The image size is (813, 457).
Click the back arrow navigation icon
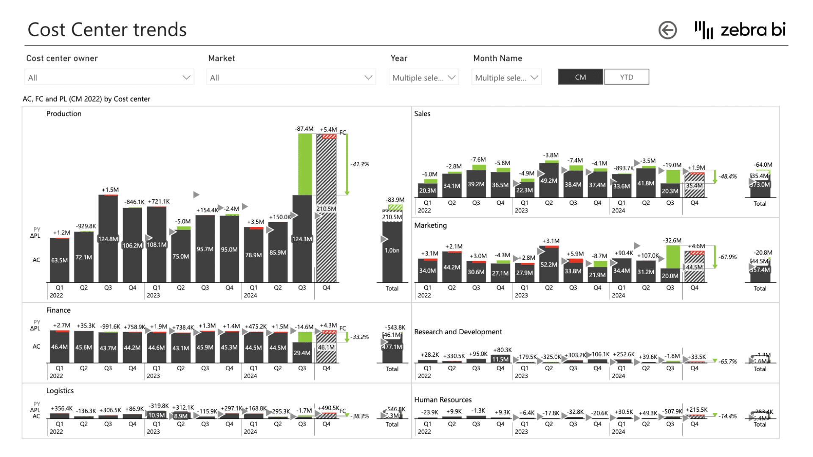click(x=667, y=30)
